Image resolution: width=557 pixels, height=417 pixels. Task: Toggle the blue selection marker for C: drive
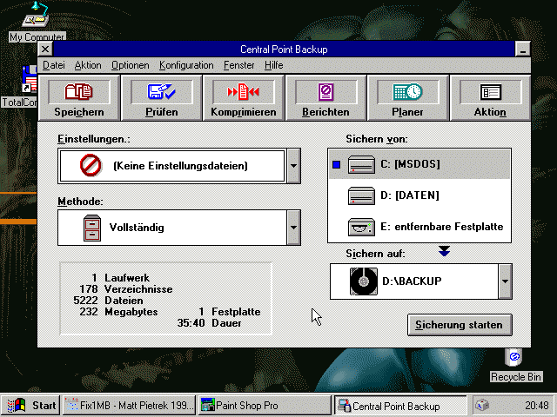(x=337, y=164)
